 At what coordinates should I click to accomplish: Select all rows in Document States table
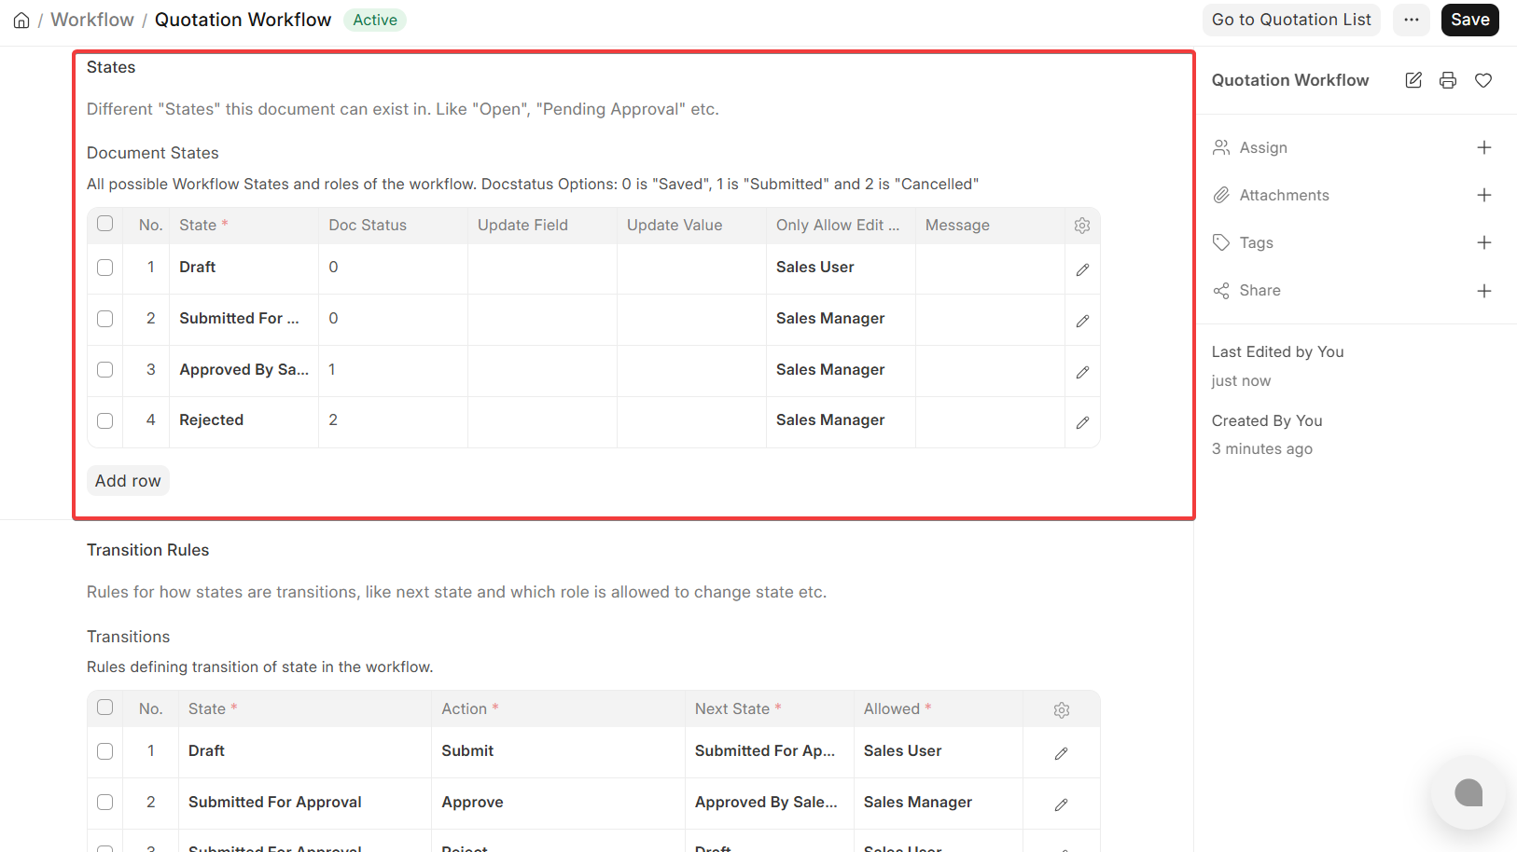point(105,224)
